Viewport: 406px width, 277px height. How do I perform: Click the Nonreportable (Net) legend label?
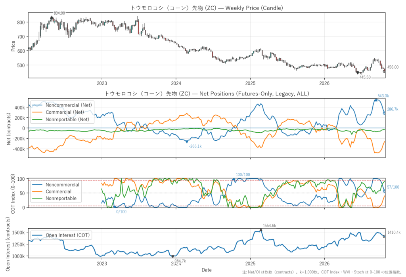pyautogui.click(x=67, y=119)
